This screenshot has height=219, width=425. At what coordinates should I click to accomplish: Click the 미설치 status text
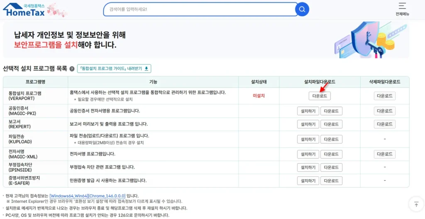(x=259, y=96)
